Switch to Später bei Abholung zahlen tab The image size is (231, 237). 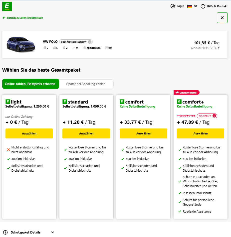[x=86, y=84]
